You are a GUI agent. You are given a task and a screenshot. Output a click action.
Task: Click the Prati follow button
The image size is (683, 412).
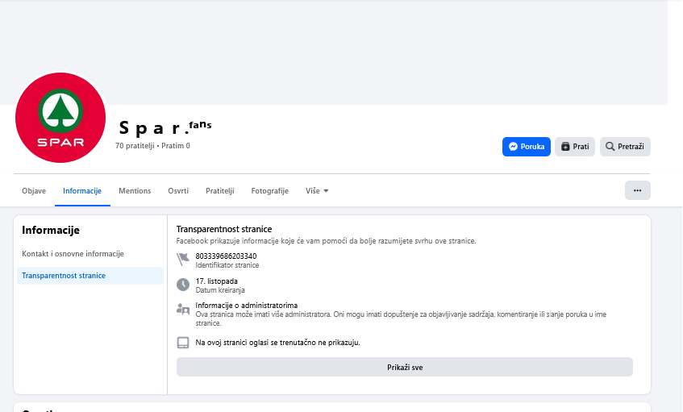point(575,147)
